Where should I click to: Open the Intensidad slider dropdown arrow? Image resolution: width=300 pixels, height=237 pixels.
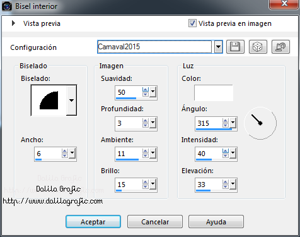pyautogui.click(x=233, y=154)
